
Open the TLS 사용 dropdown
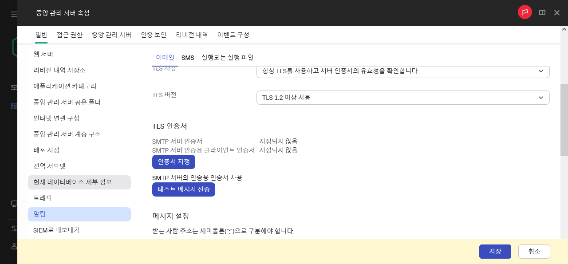[403, 71]
